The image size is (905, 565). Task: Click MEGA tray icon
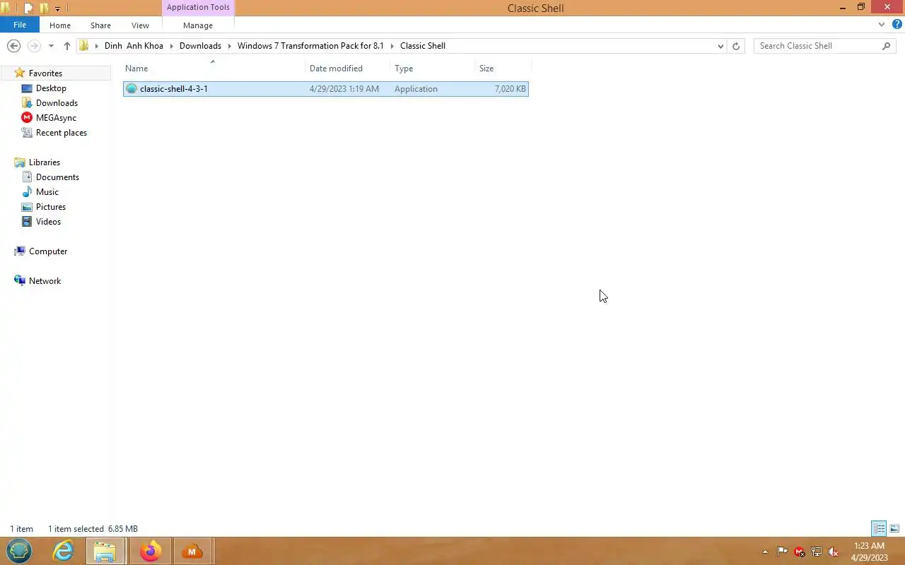pos(799,552)
